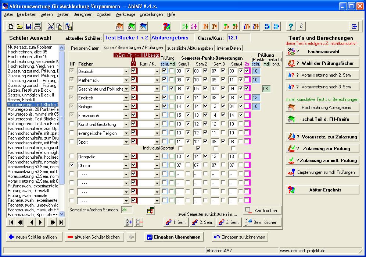This screenshot has width=366, height=257.
Task: Click the Semester-Wochen-Stunden field
Action: tap(127, 210)
